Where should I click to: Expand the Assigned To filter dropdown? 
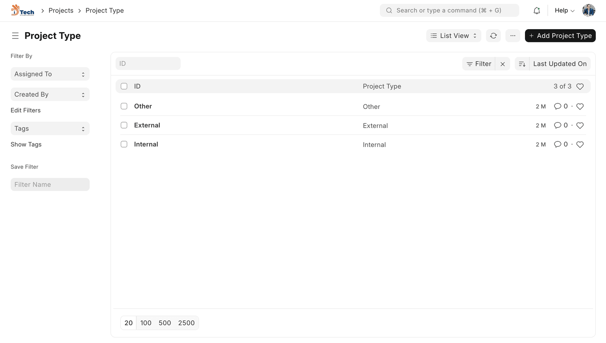(x=50, y=74)
